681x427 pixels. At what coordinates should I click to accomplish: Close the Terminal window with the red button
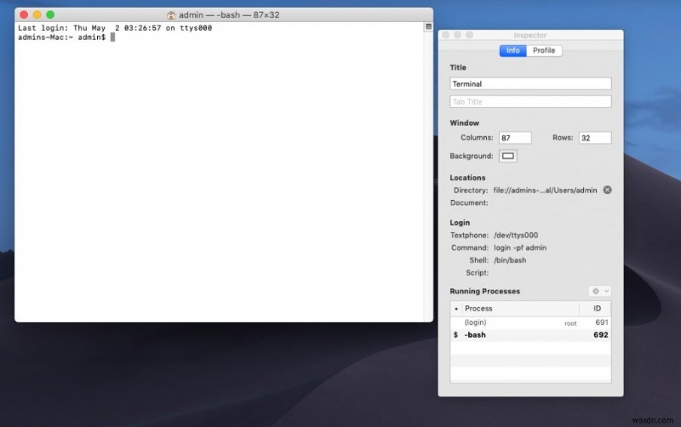pos(24,14)
